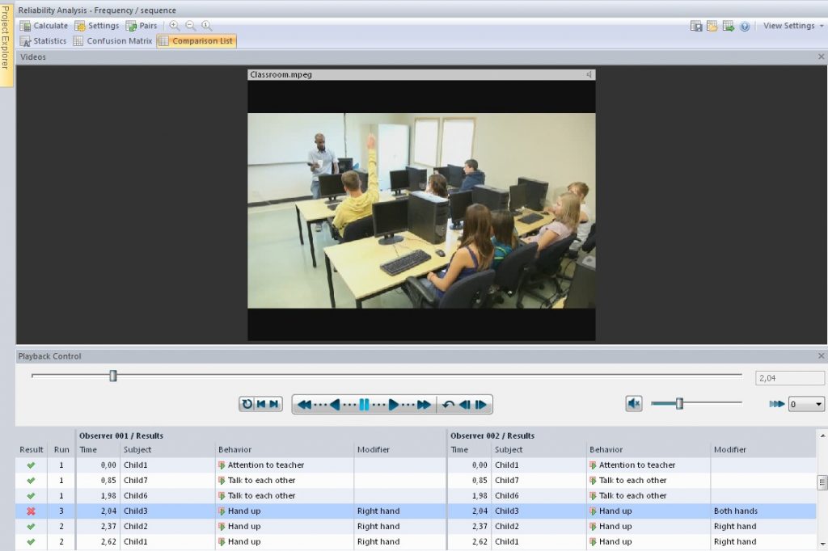Open the Pairs option
This screenshot has height=551, width=828.
(x=142, y=26)
